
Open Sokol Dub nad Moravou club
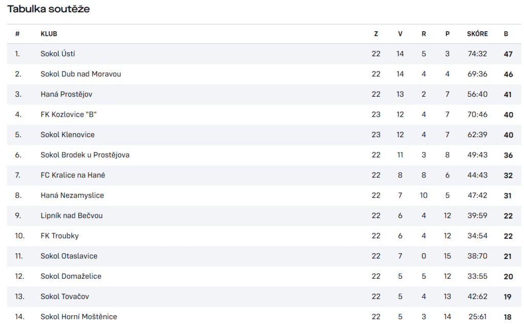[x=80, y=74]
